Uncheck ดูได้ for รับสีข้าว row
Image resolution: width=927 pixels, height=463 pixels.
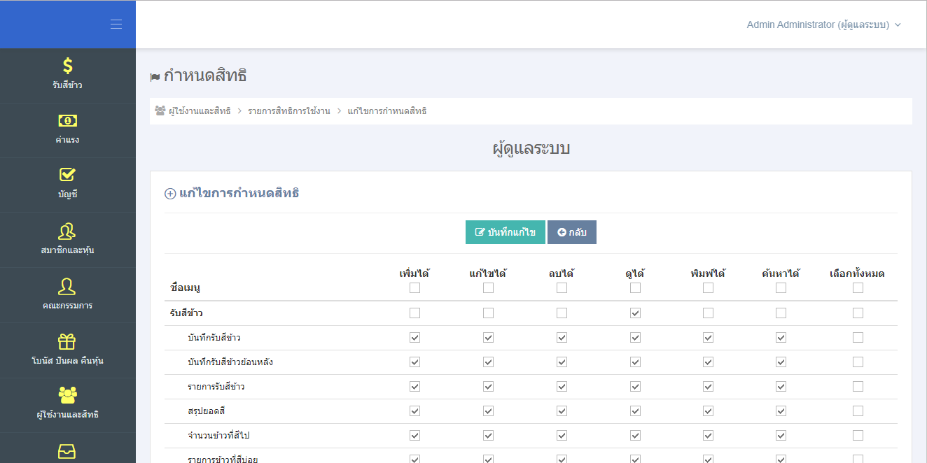click(635, 313)
